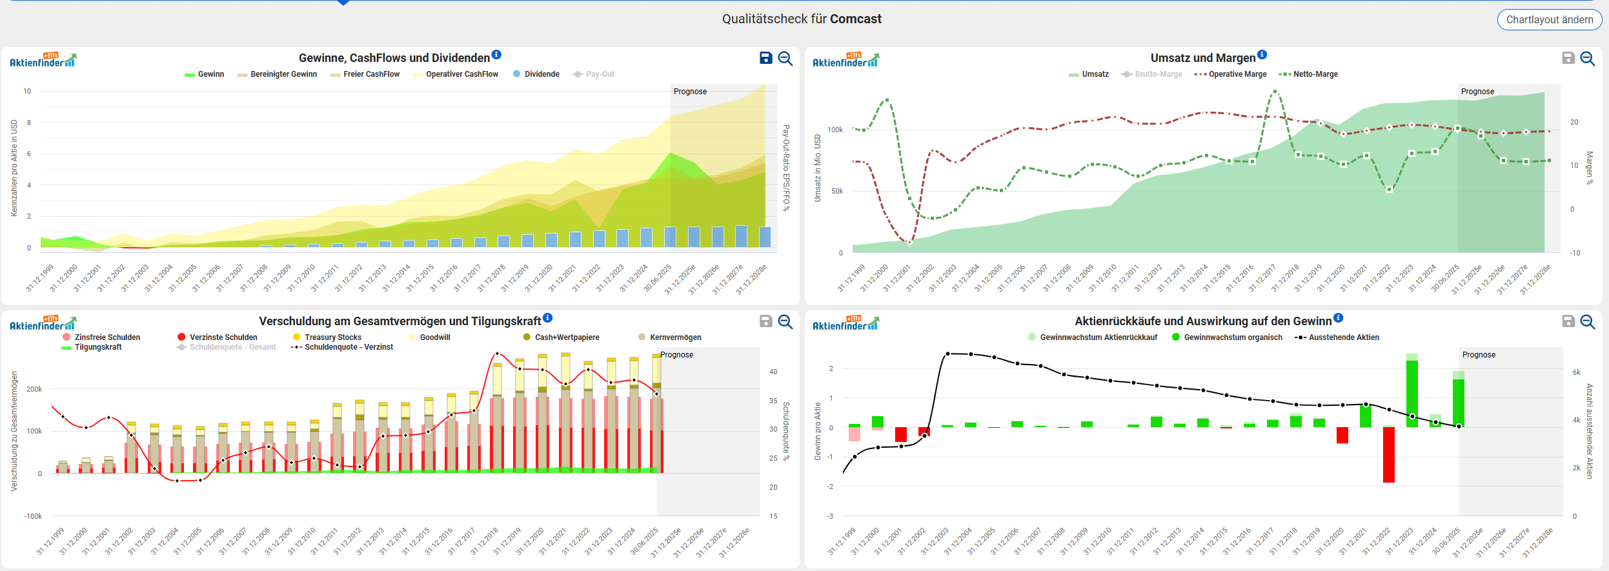Hide Goodwill series via legend swatch

pyautogui.click(x=412, y=337)
